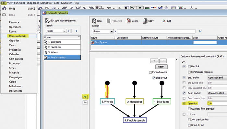Click the remove-route left arrow
This screenshot has width=227, height=129.
point(85,102)
